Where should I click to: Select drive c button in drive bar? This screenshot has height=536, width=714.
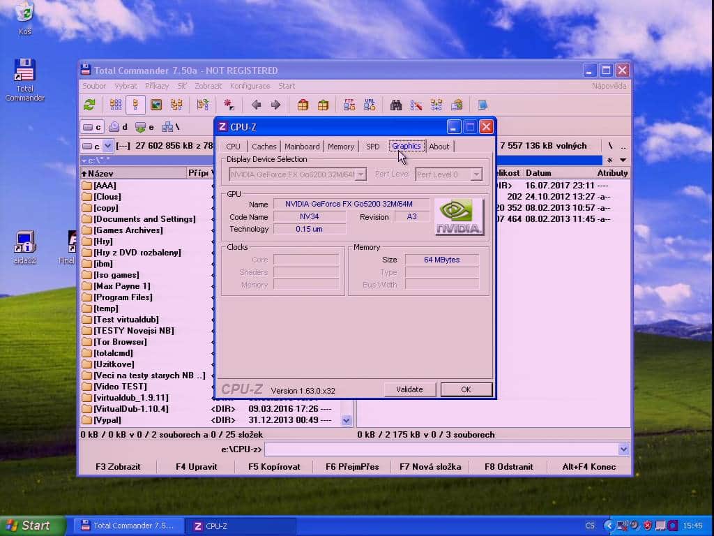tap(93, 127)
